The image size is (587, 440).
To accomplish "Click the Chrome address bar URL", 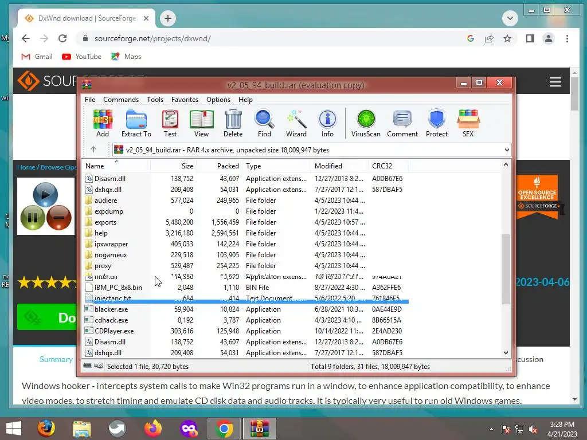I will coord(152,38).
